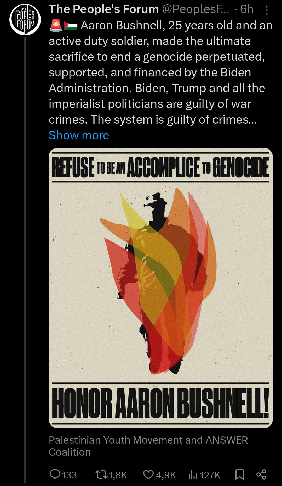Click the tweet body text about Aaron Bushnell
The width and height of the screenshot is (282, 486).
160,73
